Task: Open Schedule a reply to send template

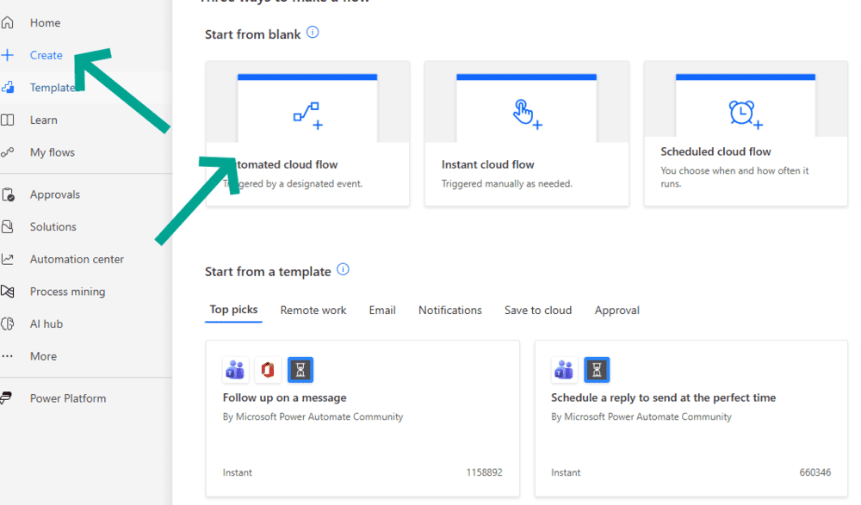Action: point(663,397)
